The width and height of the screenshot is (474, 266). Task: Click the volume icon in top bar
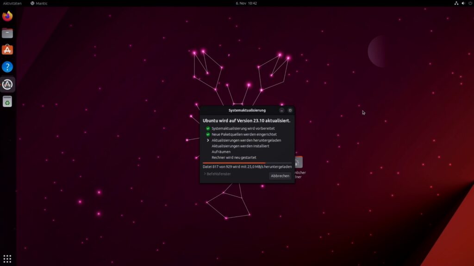point(463,3)
